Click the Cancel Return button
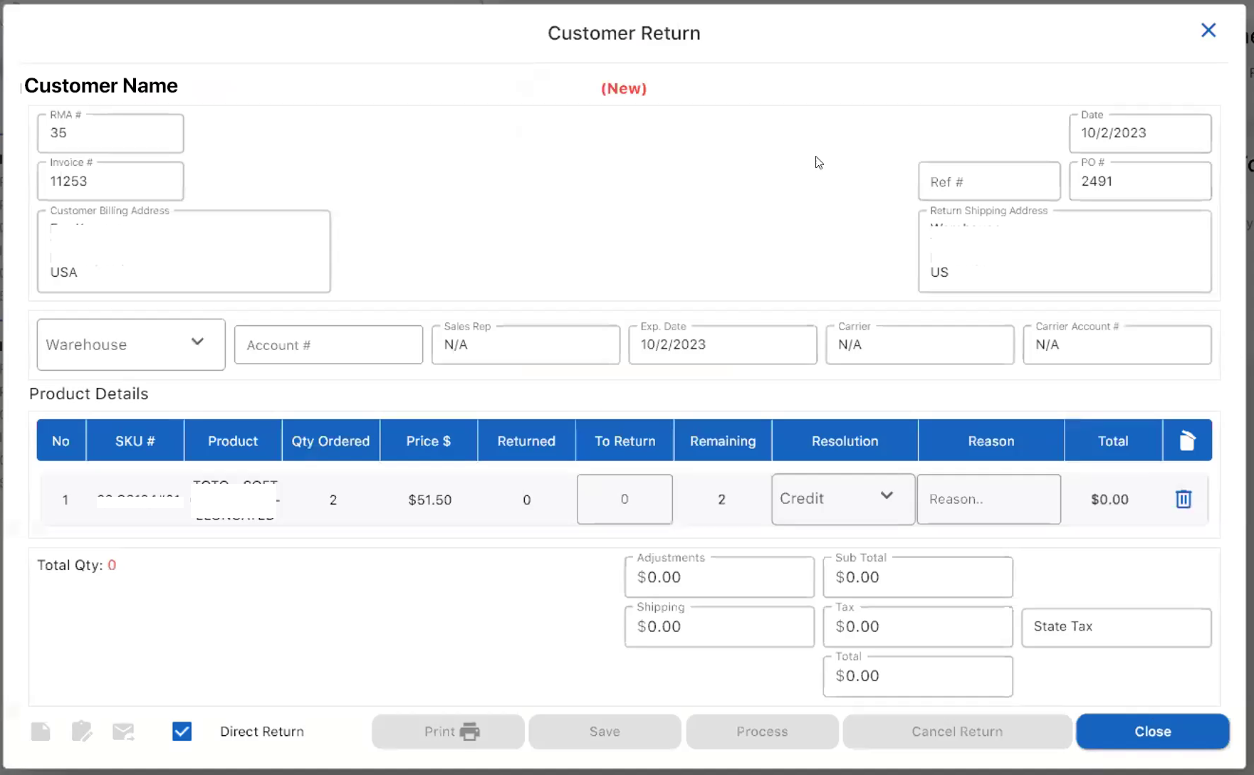Screen dimensions: 1254x775 957,732
